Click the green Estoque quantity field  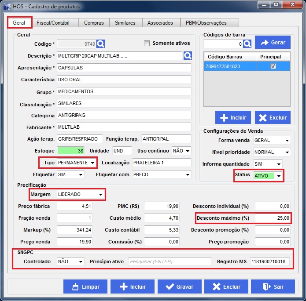(x=71, y=150)
